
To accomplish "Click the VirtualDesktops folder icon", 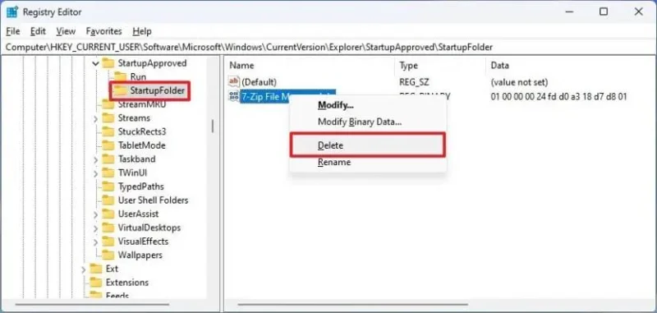I will tap(108, 228).
